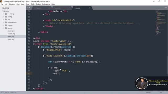The width and height of the screenshot is (168, 94).
Task: Open the Find menu
Action: [18, 4]
